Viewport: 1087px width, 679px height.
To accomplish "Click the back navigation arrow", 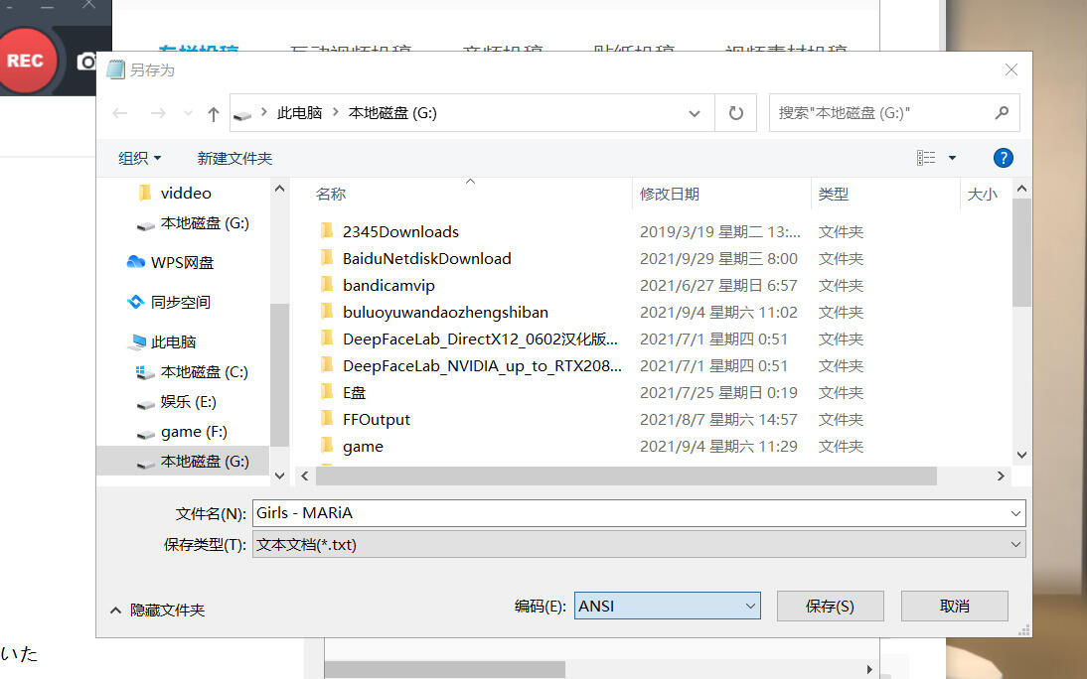I will pos(120,113).
